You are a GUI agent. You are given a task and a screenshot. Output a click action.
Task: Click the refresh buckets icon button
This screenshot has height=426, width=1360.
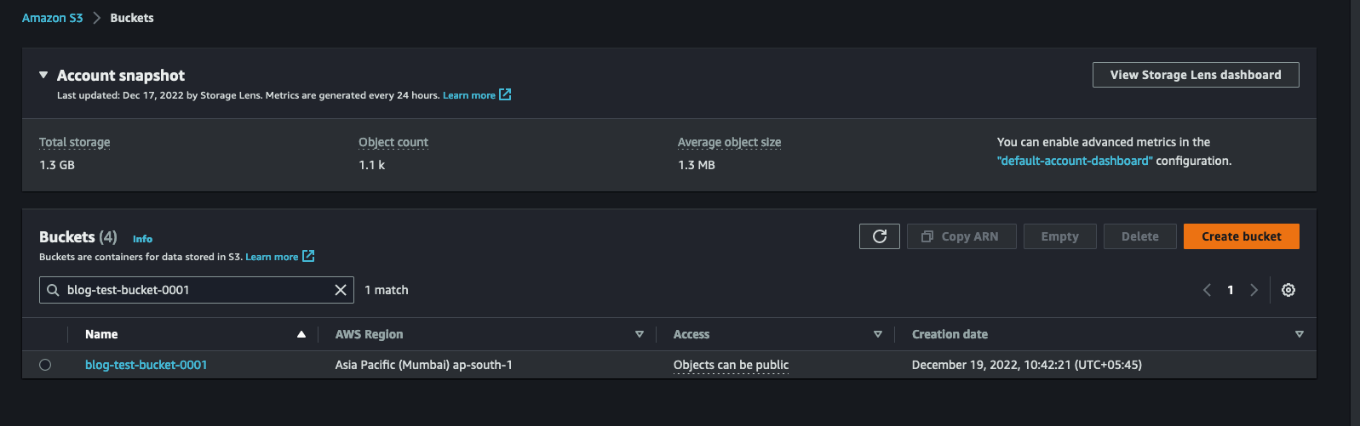pyautogui.click(x=880, y=236)
